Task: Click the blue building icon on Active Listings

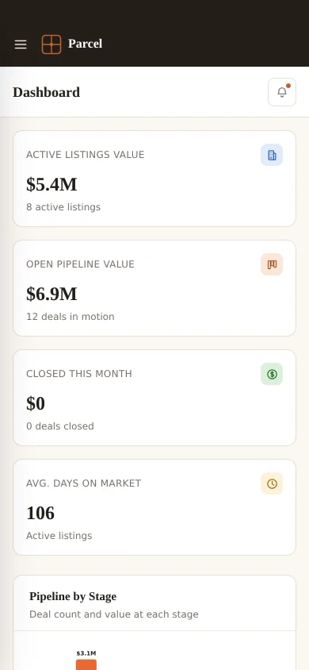Action: pos(272,155)
